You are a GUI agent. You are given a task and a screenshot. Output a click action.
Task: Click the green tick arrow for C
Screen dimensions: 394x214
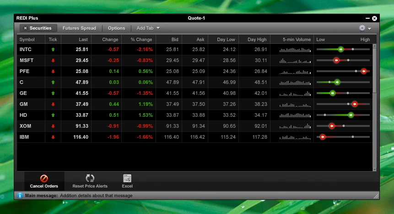click(53, 82)
